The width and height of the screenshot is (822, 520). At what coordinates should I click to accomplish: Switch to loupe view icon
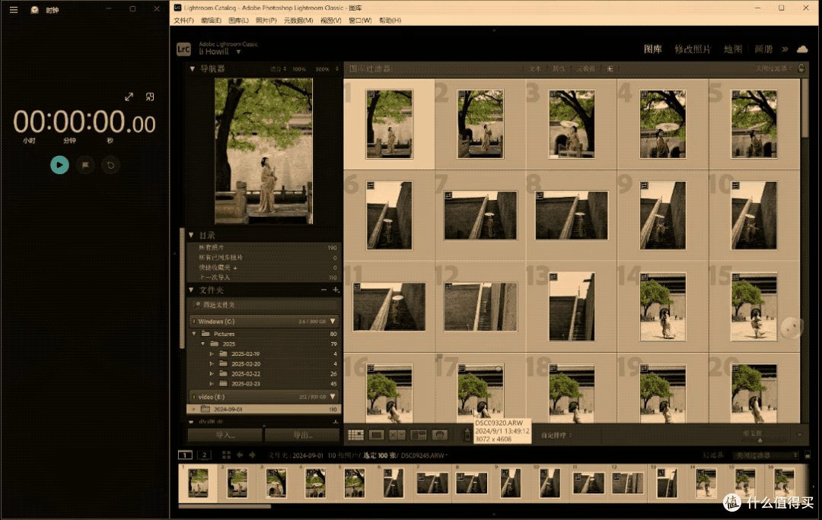click(377, 435)
